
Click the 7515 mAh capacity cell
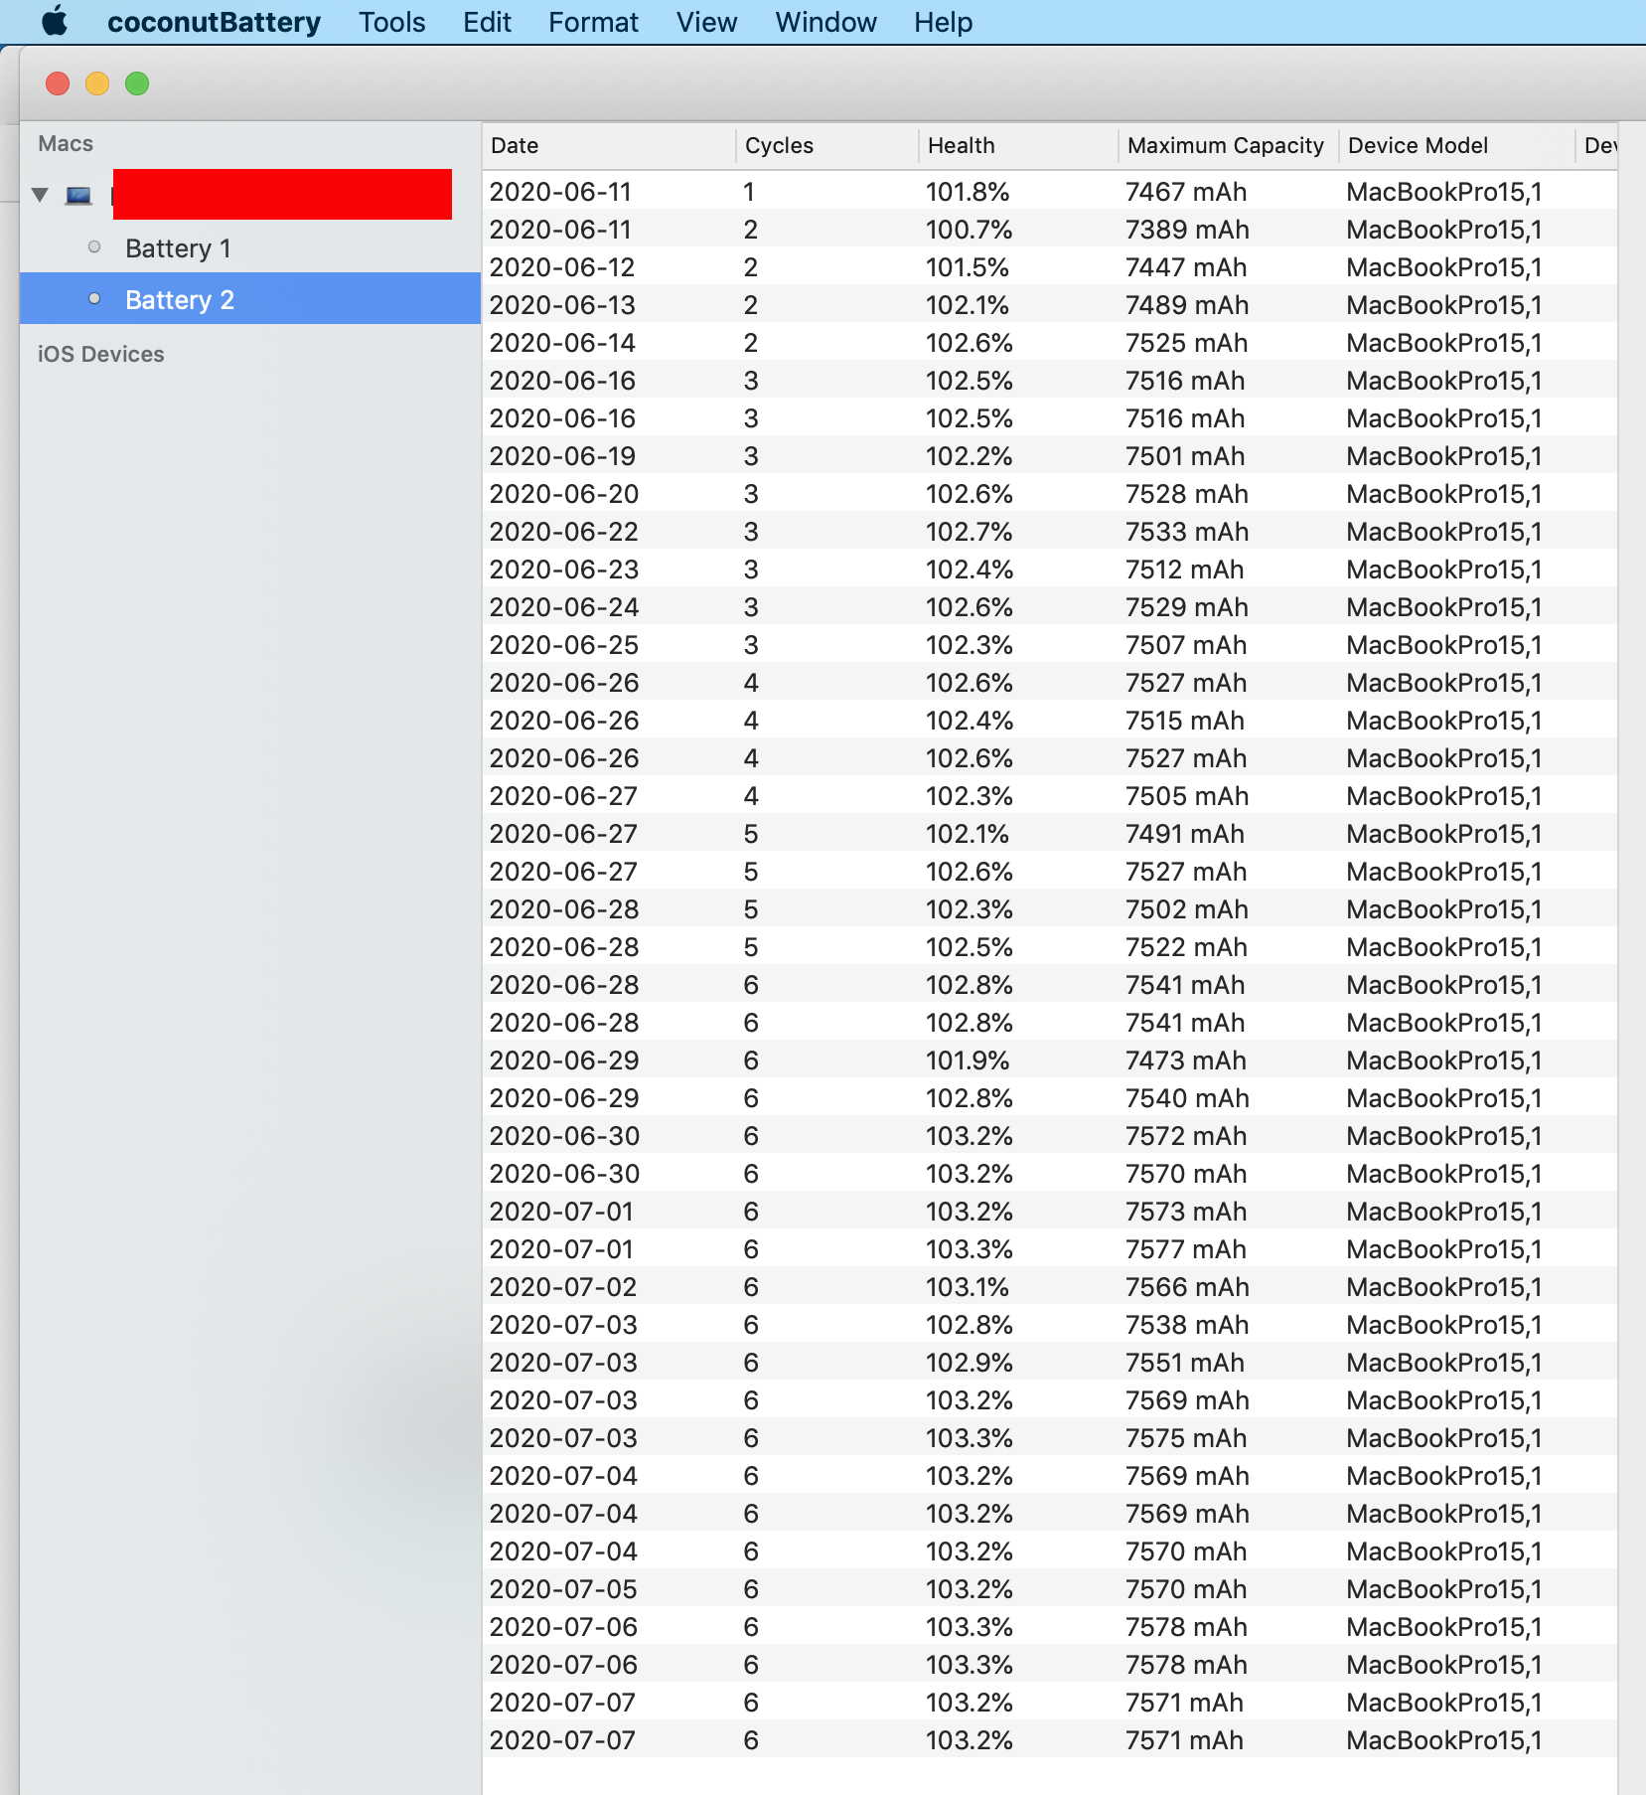pos(1184,721)
